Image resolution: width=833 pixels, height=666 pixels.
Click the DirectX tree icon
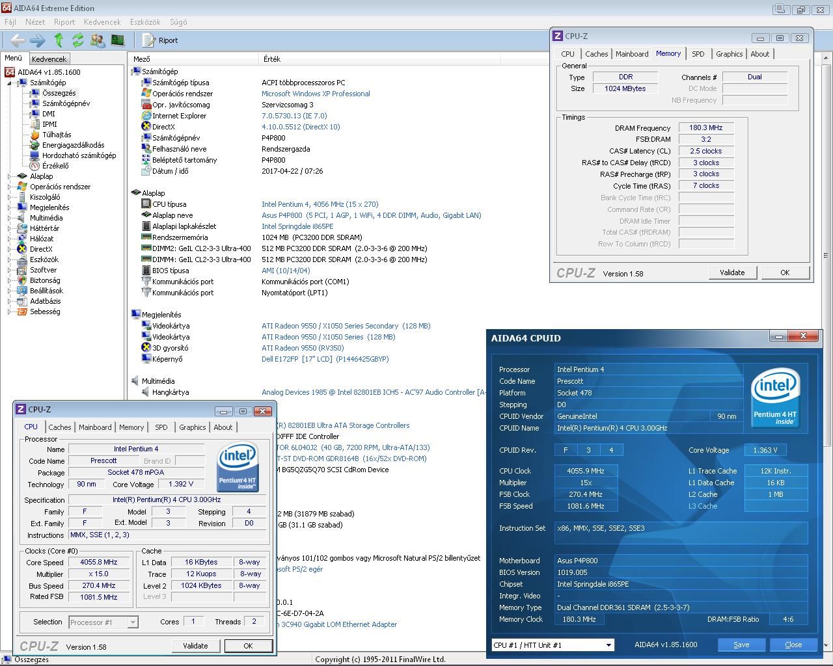pyautogui.click(x=22, y=249)
